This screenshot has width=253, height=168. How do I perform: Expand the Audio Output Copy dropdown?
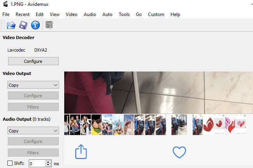[x=33, y=131]
